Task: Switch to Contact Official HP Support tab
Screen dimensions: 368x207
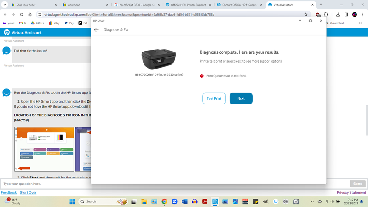Action: (x=240, y=5)
